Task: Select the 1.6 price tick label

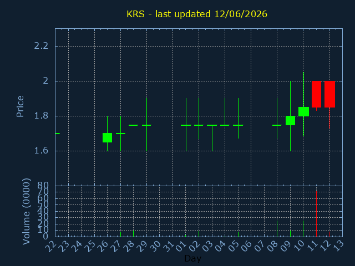Action: coord(41,151)
